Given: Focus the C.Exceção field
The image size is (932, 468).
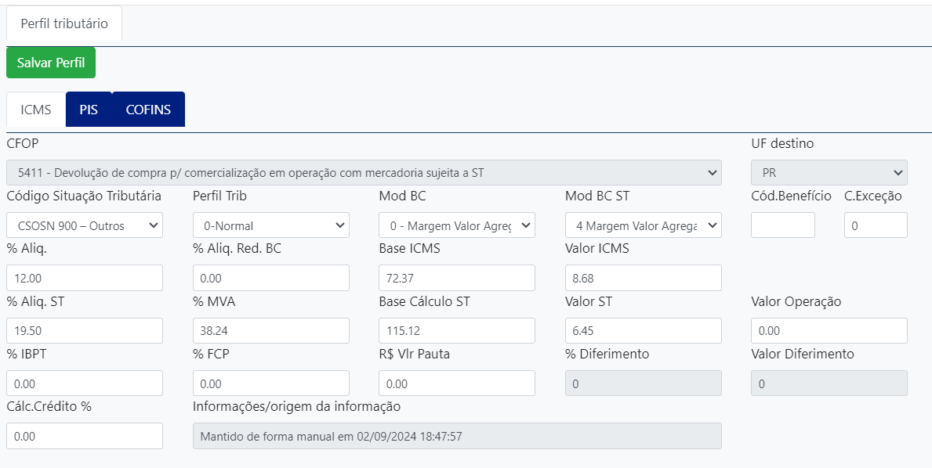Looking at the screenshot, I should 875,225.
